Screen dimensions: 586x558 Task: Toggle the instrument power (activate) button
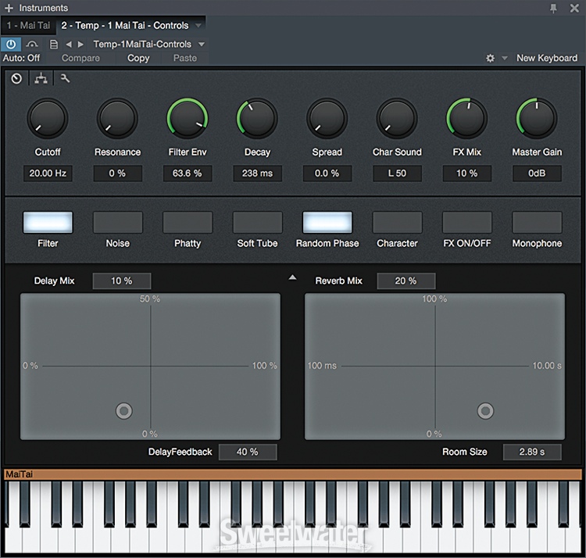(11, 44)
